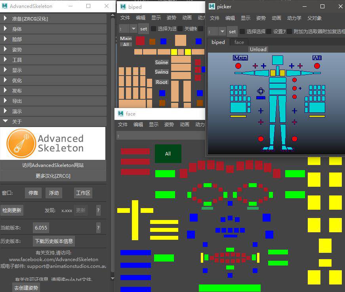Click 访问AdvancedSkeleton网站 button

coord(53,165)
